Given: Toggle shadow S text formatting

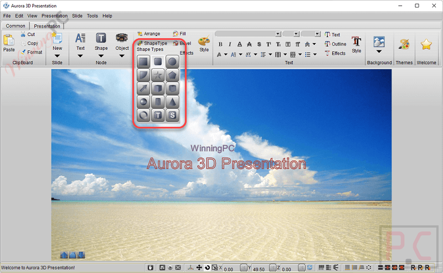Looking at the screenshot, I should pos(259,44).
